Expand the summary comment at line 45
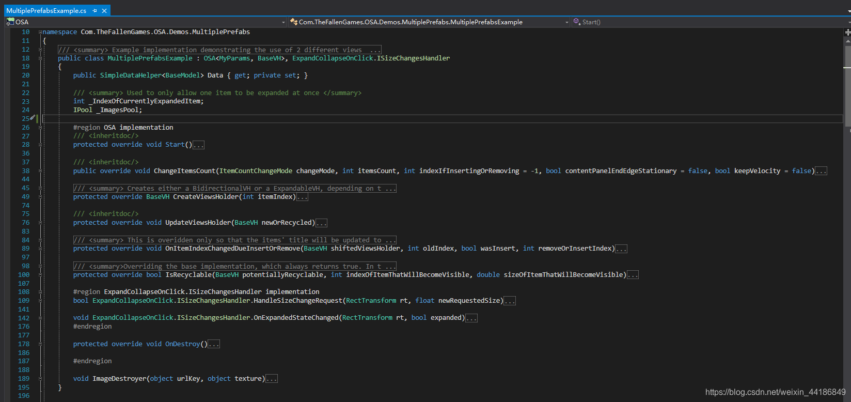 pos(40,188)
